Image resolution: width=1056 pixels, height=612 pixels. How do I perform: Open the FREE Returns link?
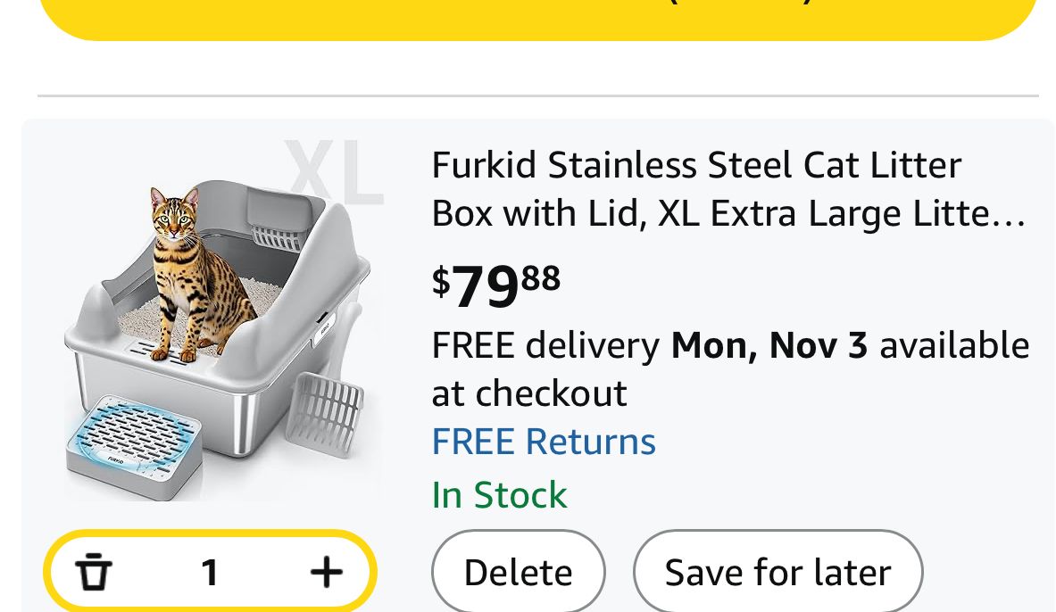pyautogui.click(x=543, y=442)
